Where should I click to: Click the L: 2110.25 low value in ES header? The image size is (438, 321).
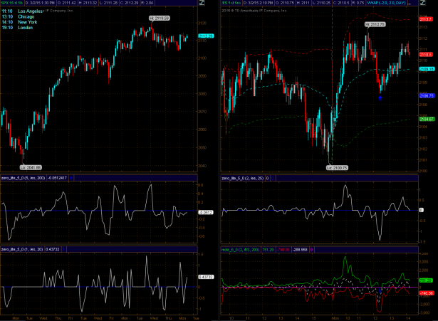pos(321,3)
